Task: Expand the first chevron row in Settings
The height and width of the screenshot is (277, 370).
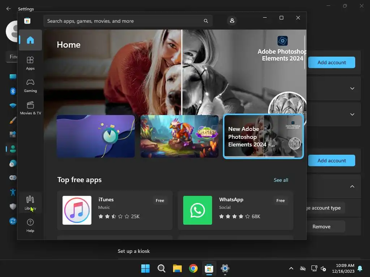Action: tap(352, 88)
